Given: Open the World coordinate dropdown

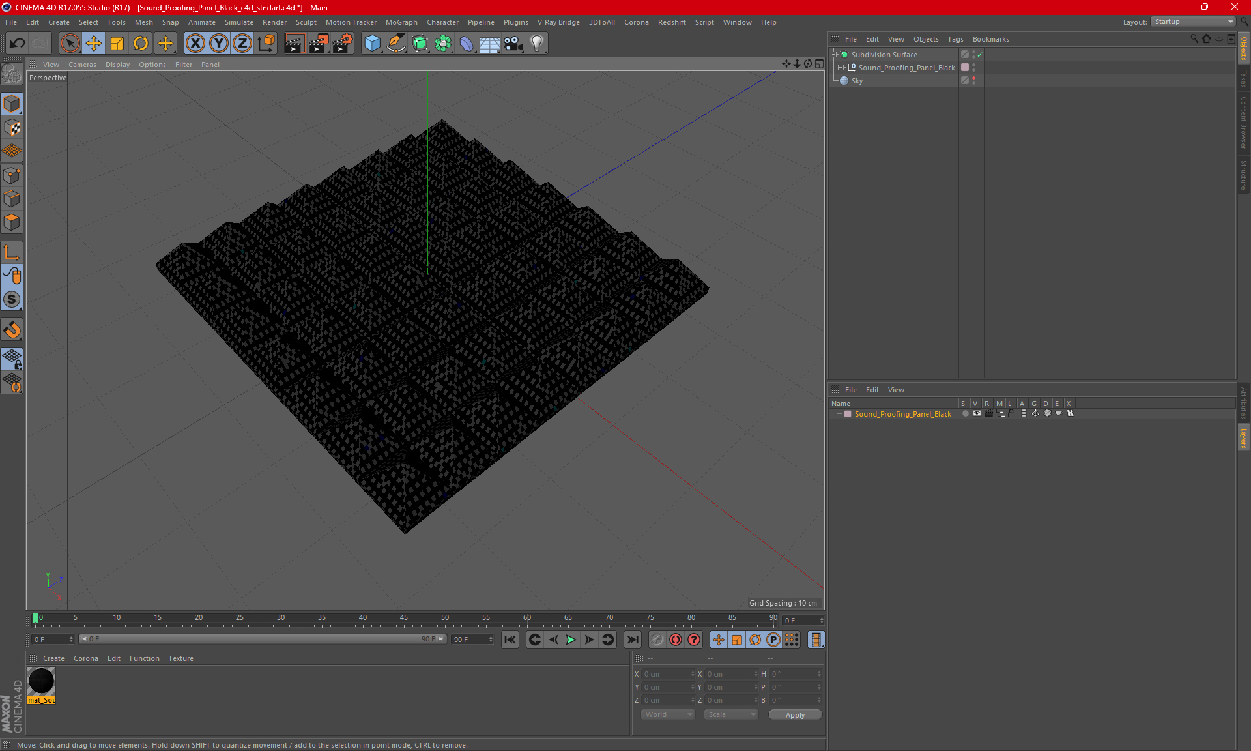Looking at the screenshot, I should [x=668, y=714].
